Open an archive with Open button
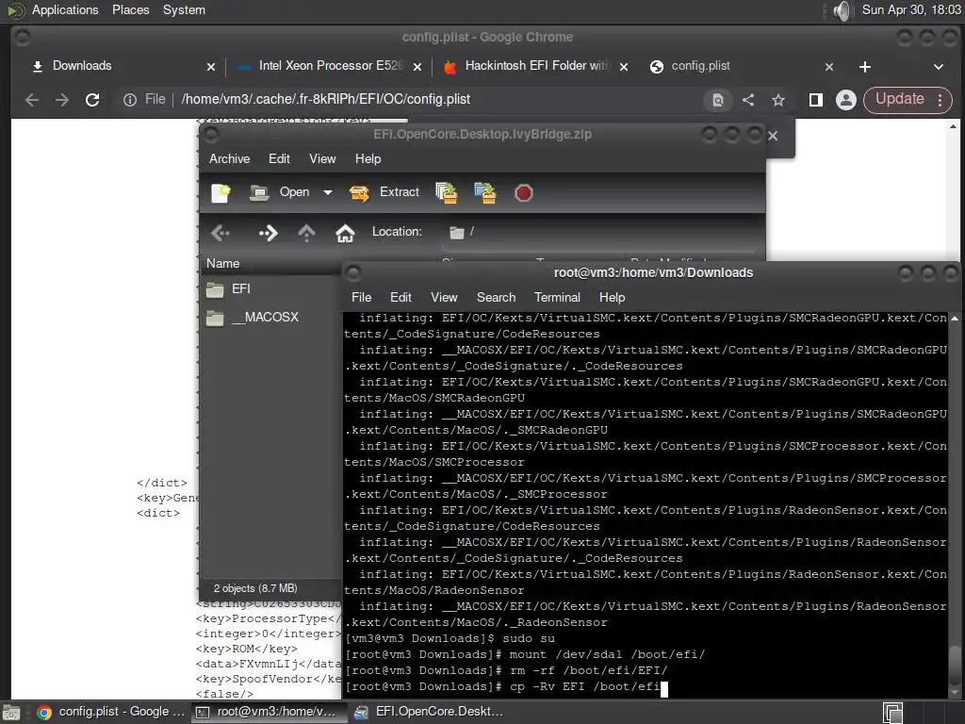This screenshot has height=724, width=965. pyautogui.click(x=280, y=192)
